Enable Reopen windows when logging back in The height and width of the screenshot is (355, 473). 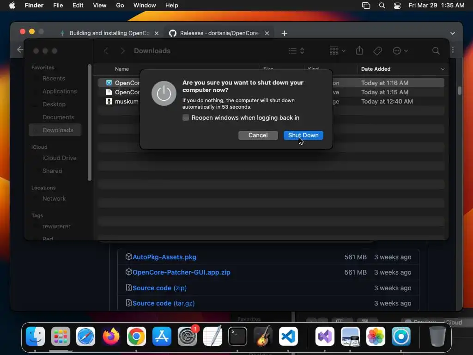[186, 117]
